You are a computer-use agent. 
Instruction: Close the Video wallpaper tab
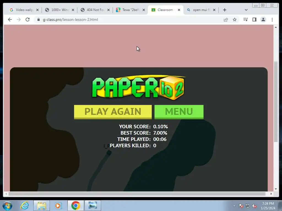pos(37,10)
